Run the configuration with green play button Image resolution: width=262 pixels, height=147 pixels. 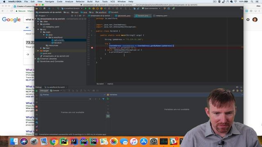click(86, 8)
